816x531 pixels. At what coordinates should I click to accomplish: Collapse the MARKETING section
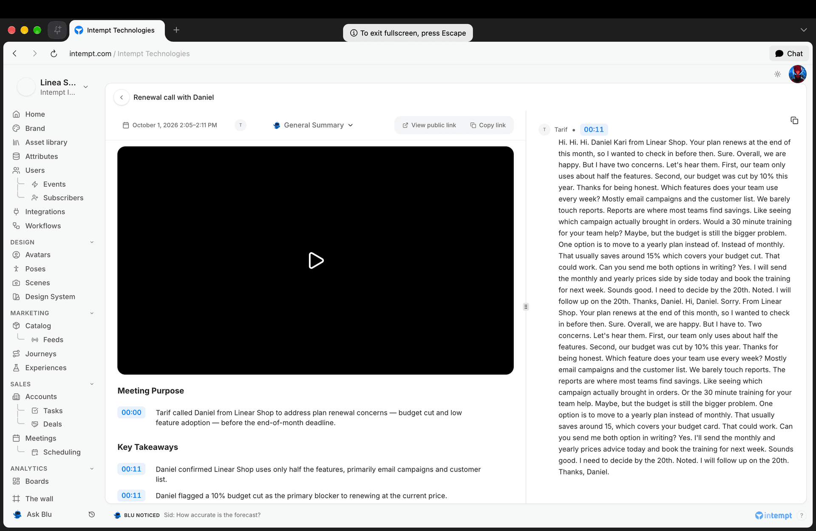pos(92,313)
